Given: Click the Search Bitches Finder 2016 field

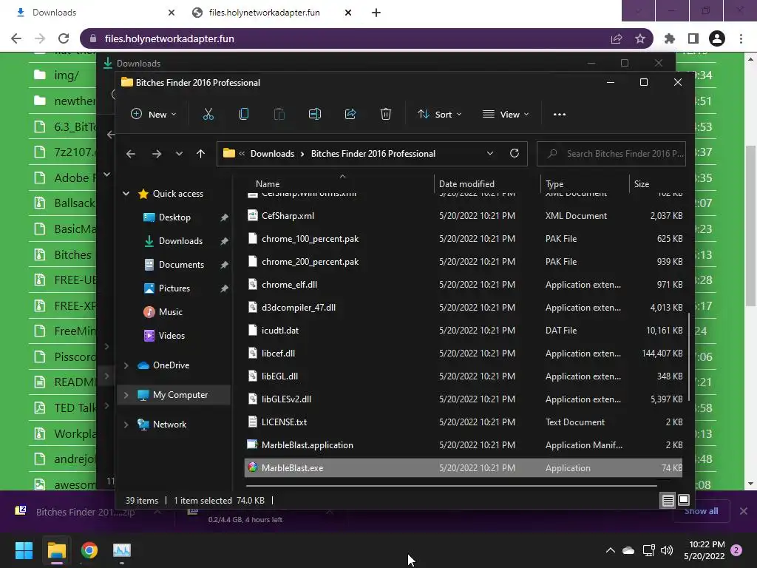Looking at the screenshot, I should 611,154.
